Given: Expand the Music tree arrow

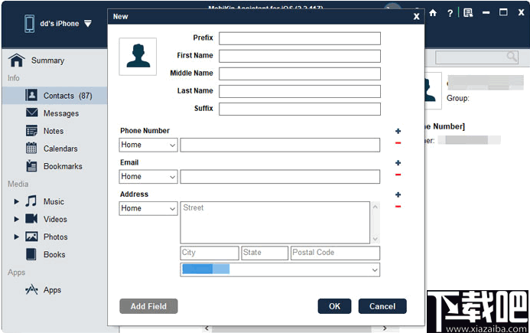Looking at the screenshot, I should (16, 201).
